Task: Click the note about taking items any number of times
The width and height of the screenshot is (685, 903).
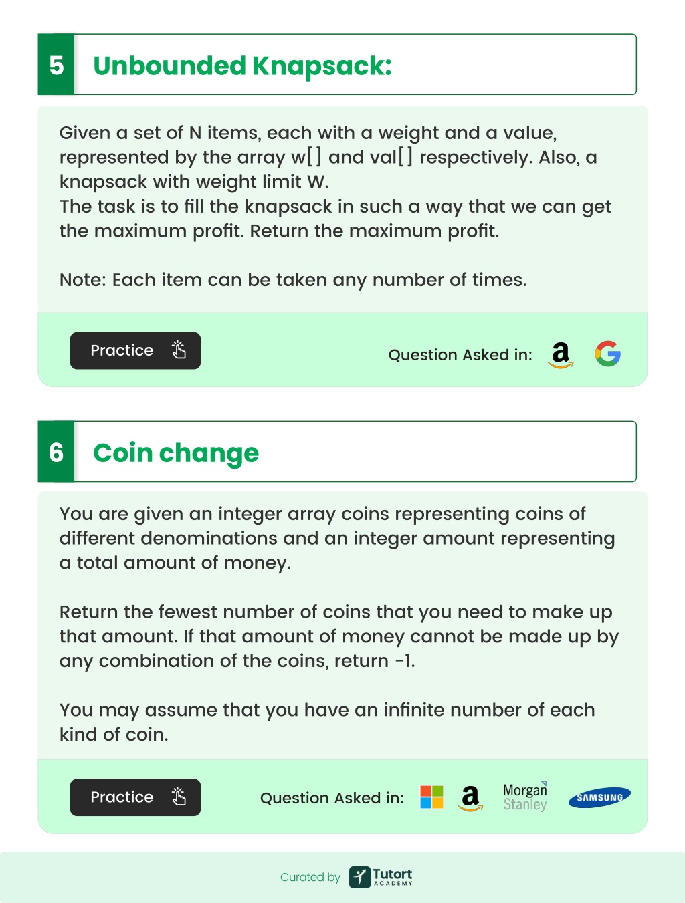Action: (293, 280)
